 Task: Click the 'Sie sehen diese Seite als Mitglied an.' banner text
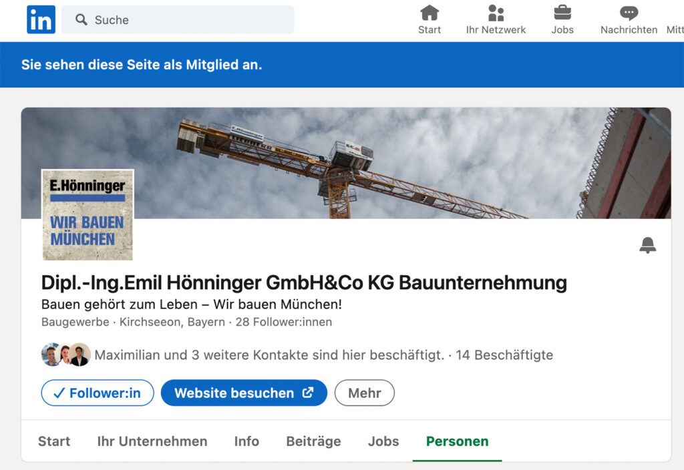pyautogui.click(x=142, y=65)
